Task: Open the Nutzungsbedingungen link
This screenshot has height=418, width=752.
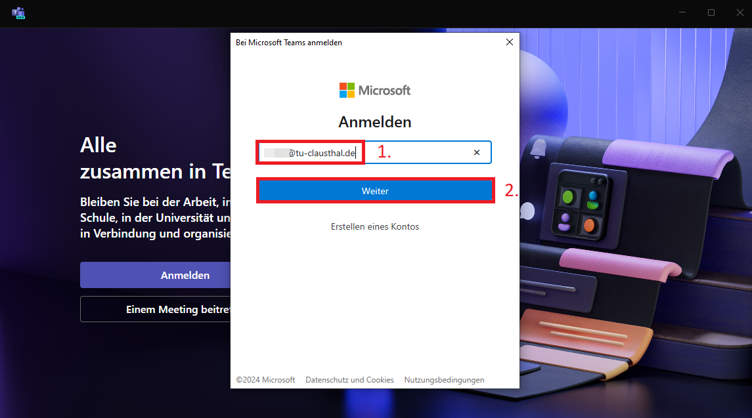Action: [444, 380]
